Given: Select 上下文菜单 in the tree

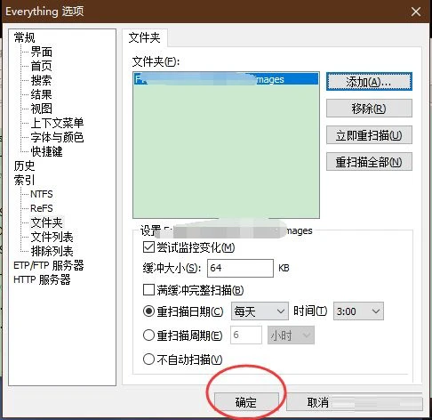Looking at the screenshot, I should [x=57, y=123].
